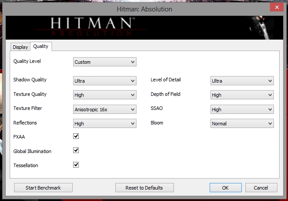Cancel the settings dialog
Image resolution: width=288 pixels, height=201 pixels.
[x=261, y=188]
